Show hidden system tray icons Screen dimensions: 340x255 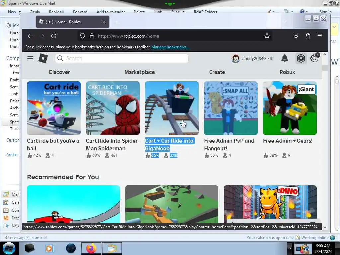pos(290,248)
